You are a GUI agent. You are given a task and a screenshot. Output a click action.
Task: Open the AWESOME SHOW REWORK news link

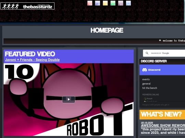(163, 125)
